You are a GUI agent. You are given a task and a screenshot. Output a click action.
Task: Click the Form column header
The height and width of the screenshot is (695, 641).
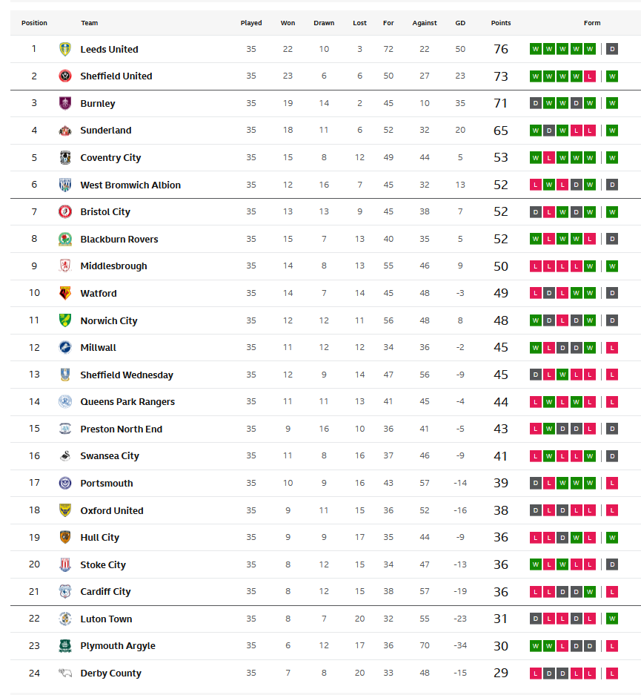[x=592, y=23]
